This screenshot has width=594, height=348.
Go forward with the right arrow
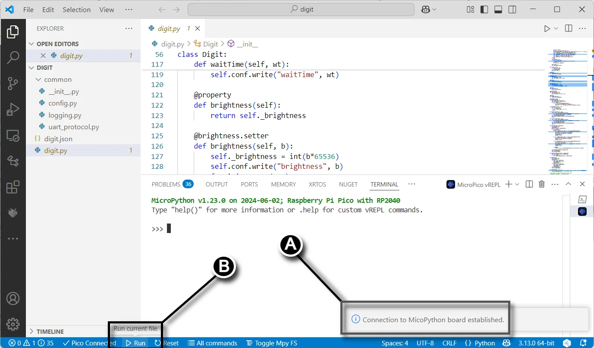(176, 9)
